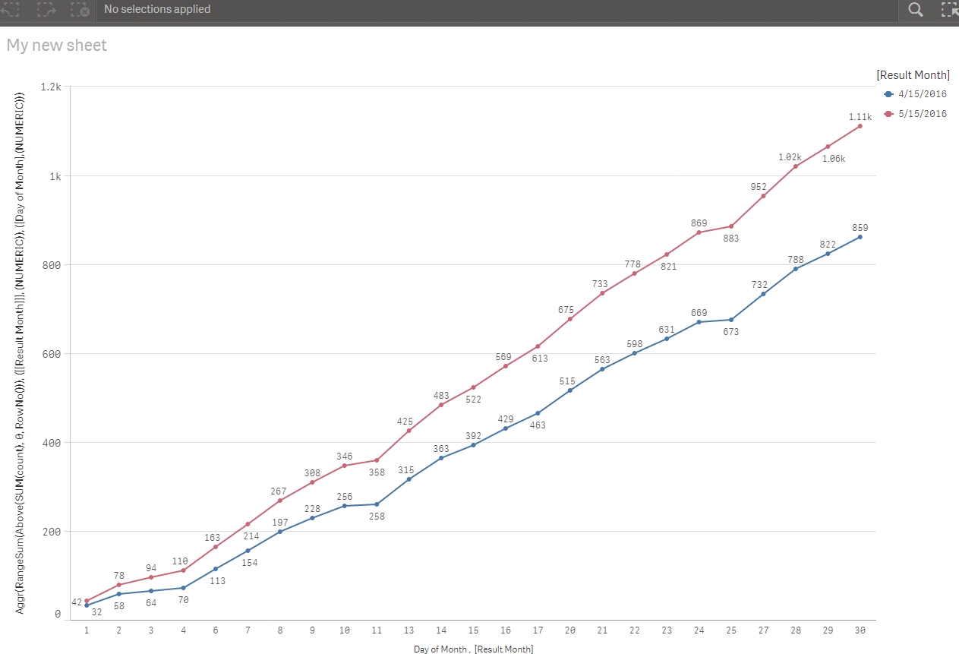This screenshot has width=959, height=654.
Task: Click the 522 data label
Action: click(474, 400)
